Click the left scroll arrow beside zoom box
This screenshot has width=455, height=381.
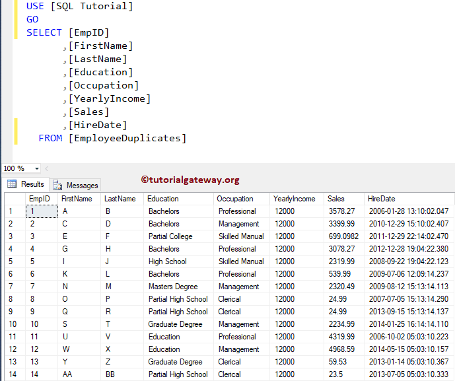(47, 169)
